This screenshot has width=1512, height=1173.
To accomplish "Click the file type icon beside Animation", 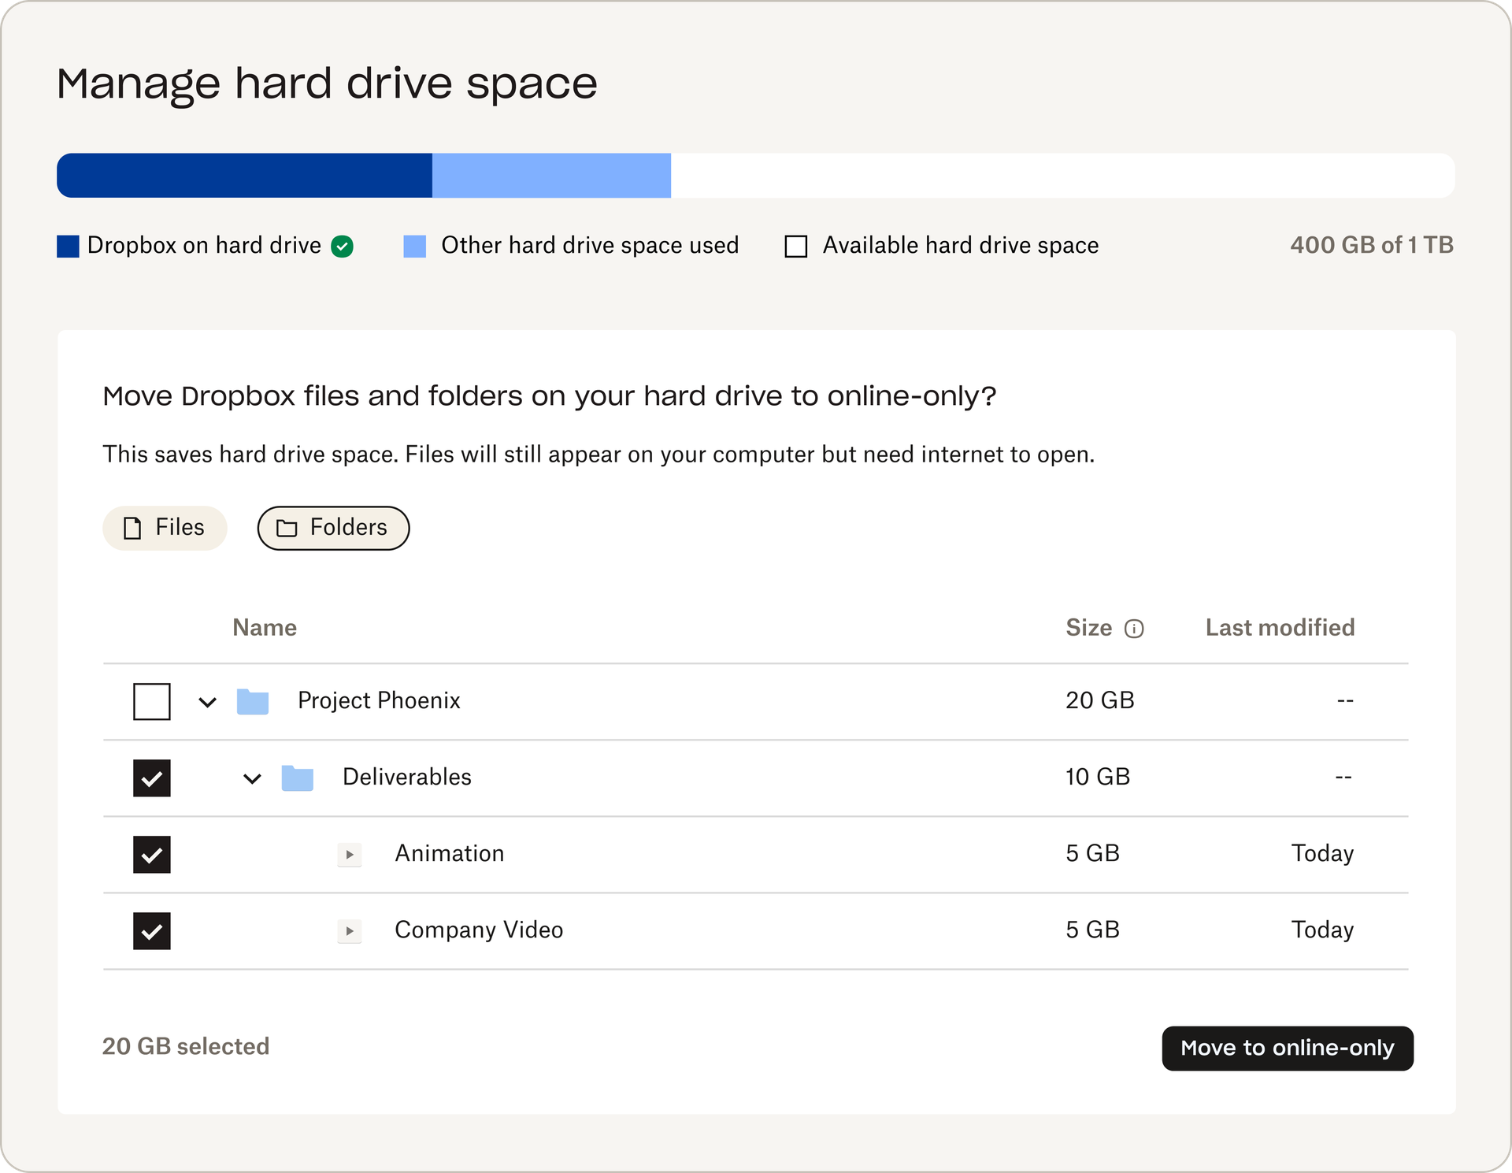I will coord(350,854).
